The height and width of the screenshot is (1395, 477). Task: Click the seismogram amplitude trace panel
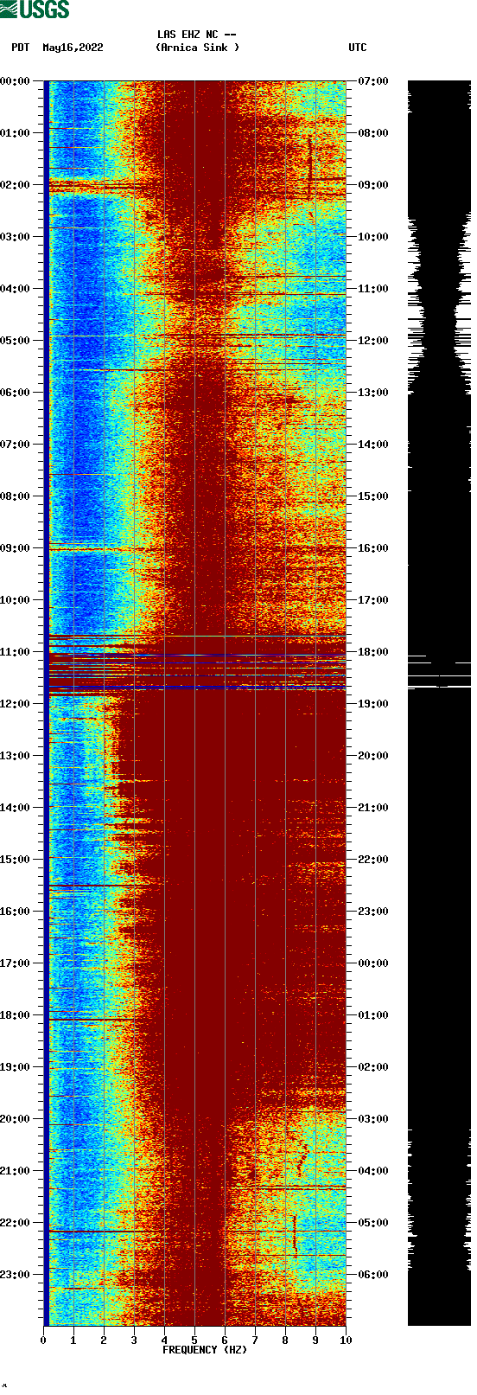(x=439, y=703)
